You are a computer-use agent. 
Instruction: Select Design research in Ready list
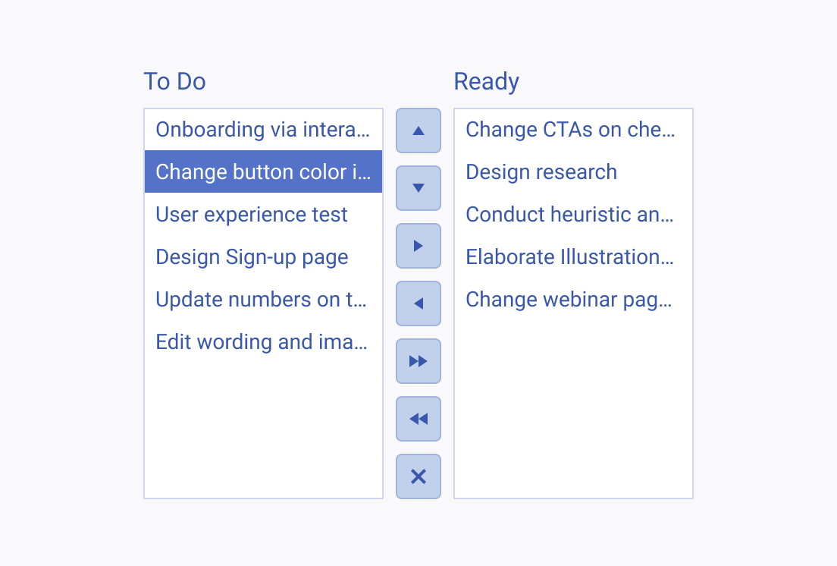click(573, 171)
